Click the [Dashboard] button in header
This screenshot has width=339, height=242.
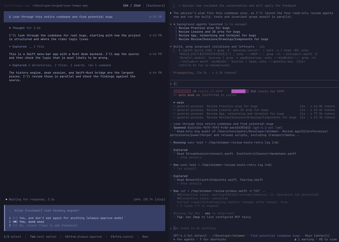[x=155, y=6]
